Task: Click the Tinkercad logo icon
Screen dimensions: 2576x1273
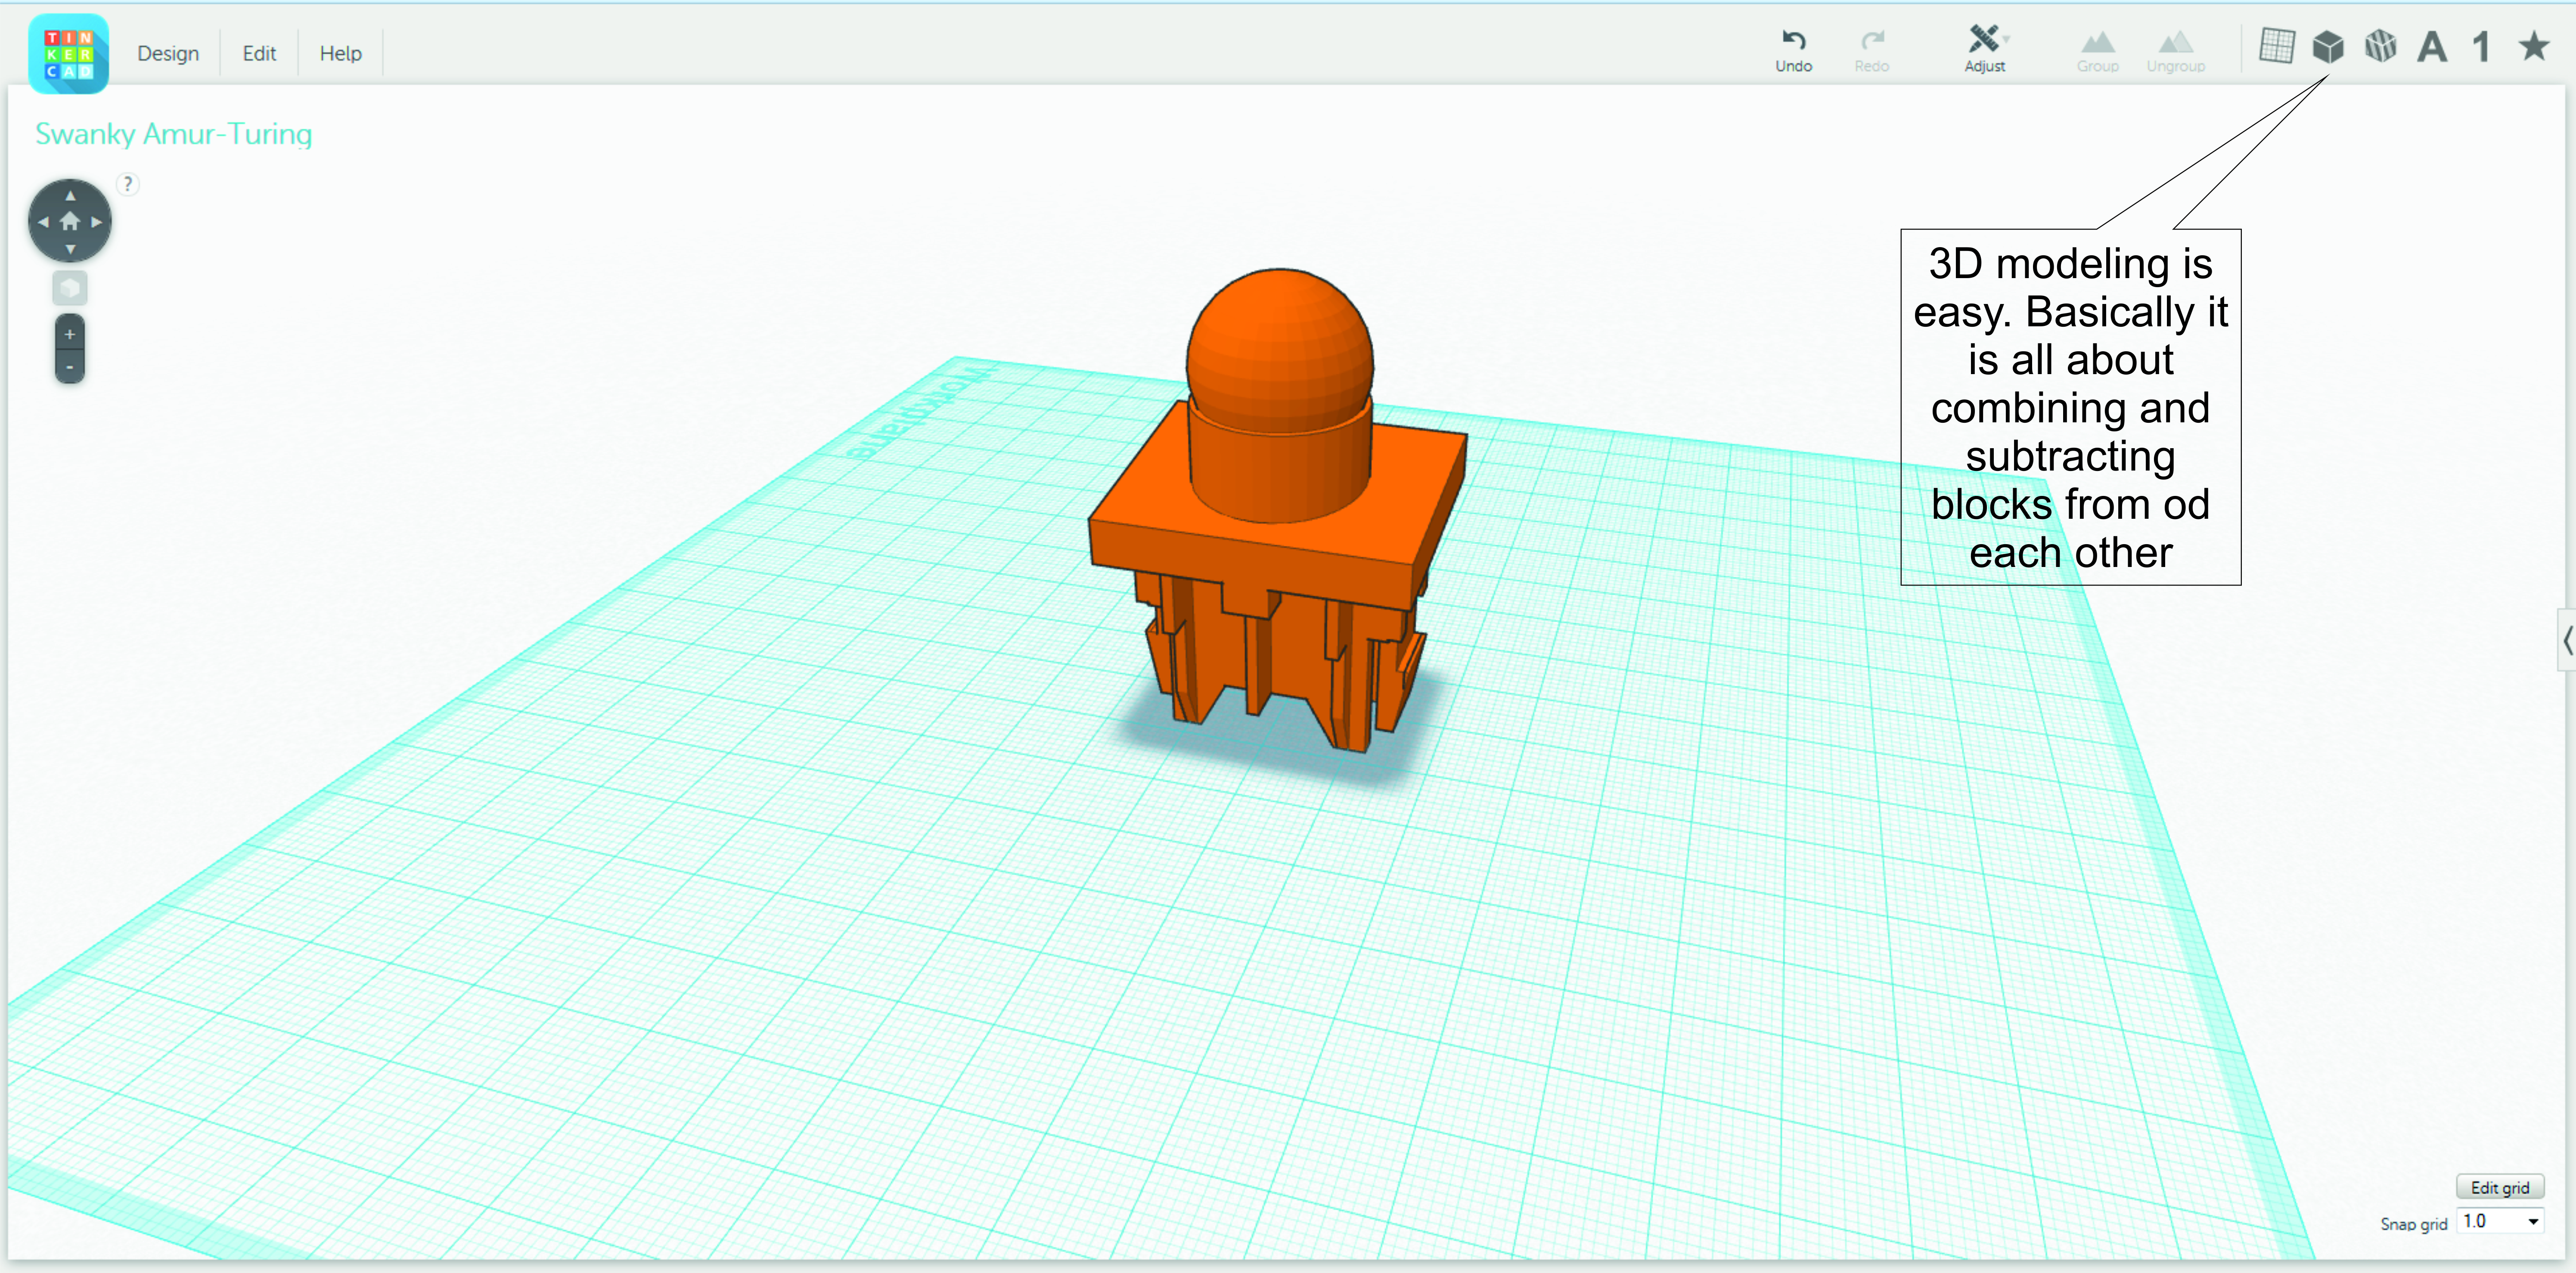Action: pyautogui.click(x=68, y=54)
